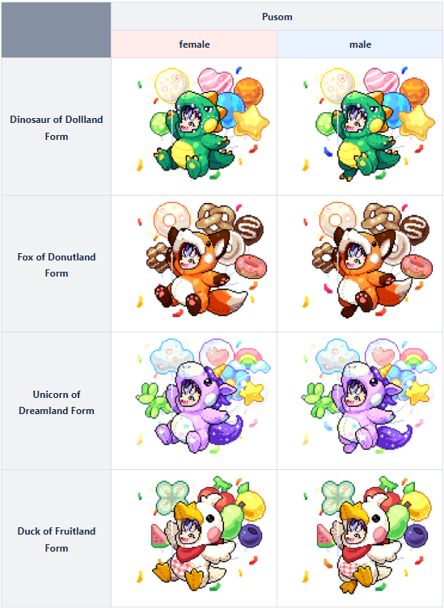Viewport: 444px width, 609px height.
Task: Click the Pusom column header
Action: coord(277,17)
